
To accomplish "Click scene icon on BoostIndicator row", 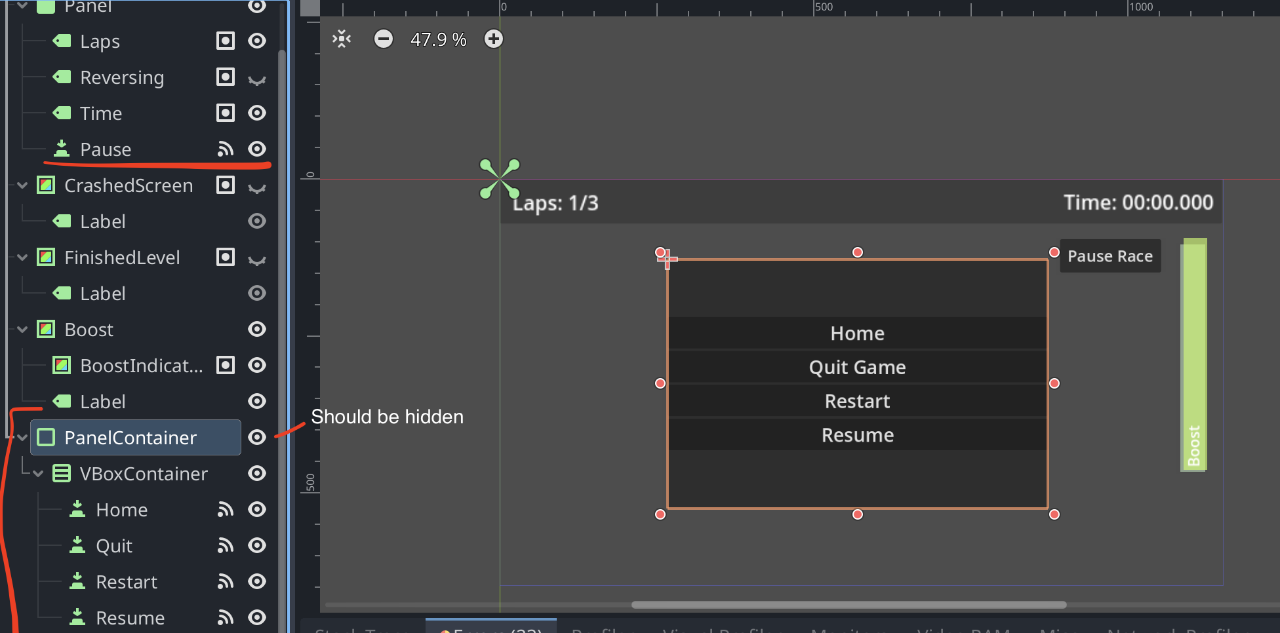I will [x=226, y=366].
